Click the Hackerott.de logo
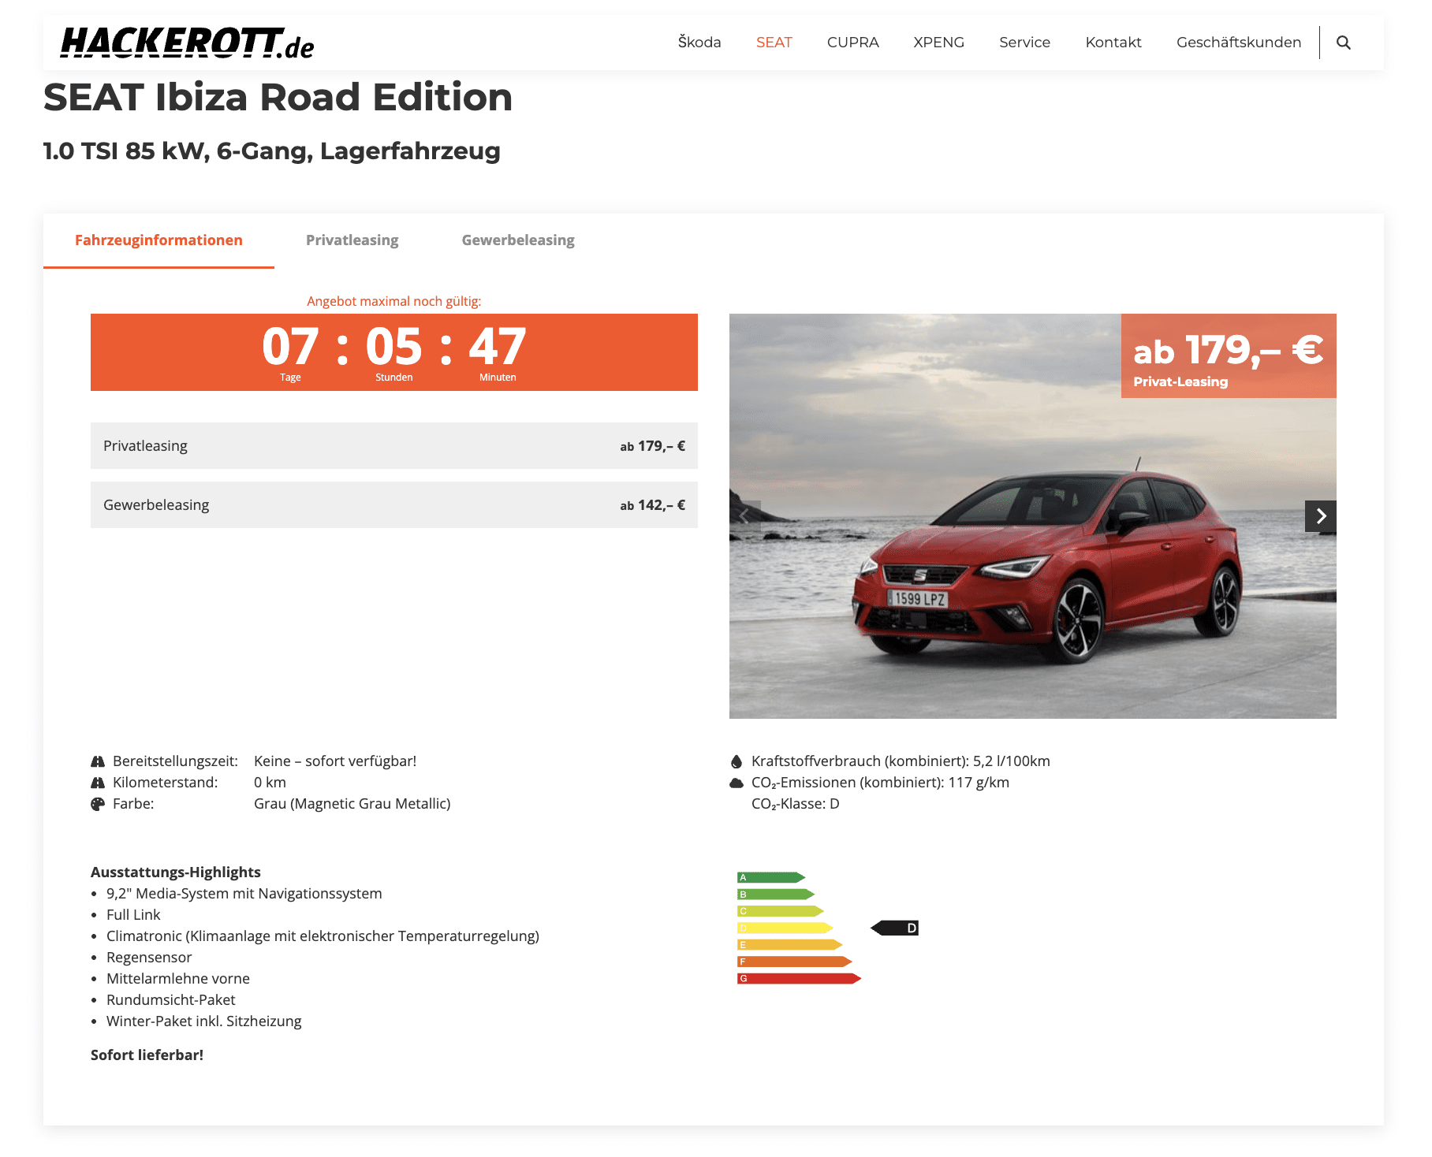1432x1157 pixels. (x=187, y=43)
